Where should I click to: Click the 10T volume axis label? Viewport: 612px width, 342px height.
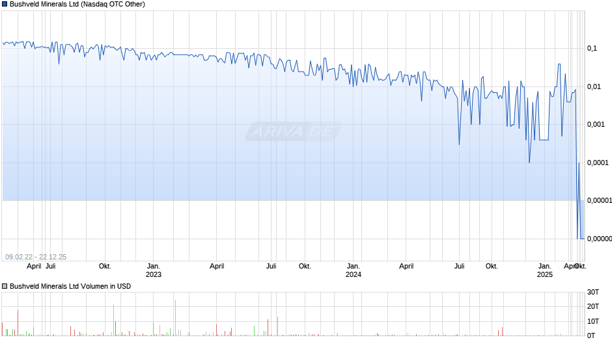(593, 321)
